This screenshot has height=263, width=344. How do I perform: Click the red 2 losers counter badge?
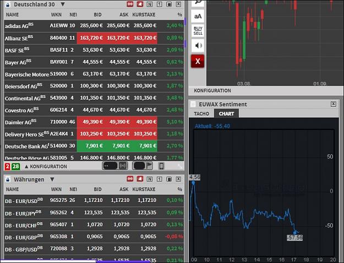[x=7, y=167]
